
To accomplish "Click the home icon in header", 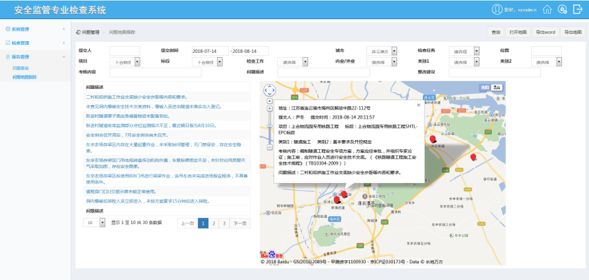I will (x=547, y=9).
